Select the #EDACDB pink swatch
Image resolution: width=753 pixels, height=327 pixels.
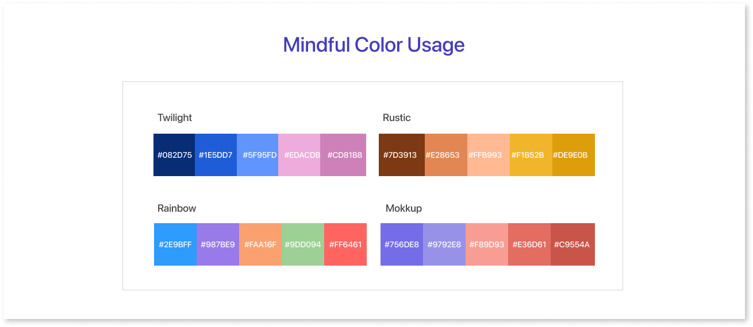click(x=299, y=155)
